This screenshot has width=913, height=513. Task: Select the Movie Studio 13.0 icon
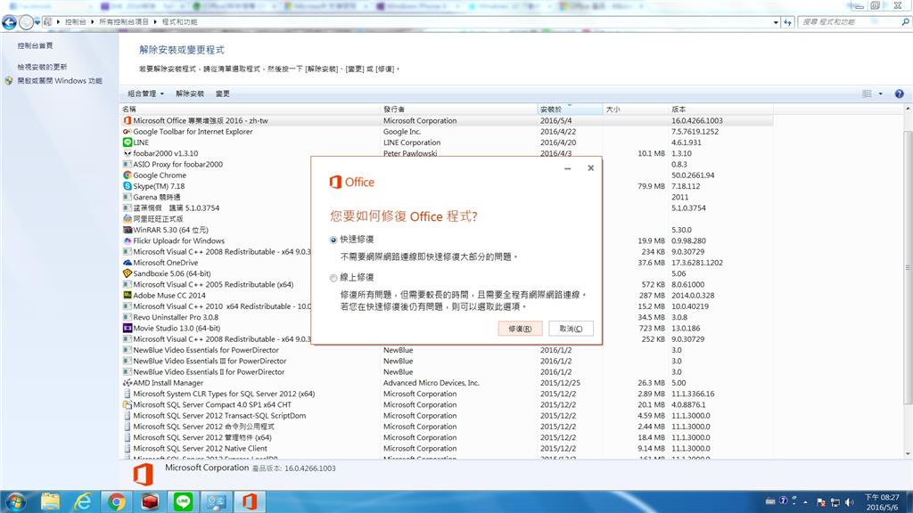127,328
